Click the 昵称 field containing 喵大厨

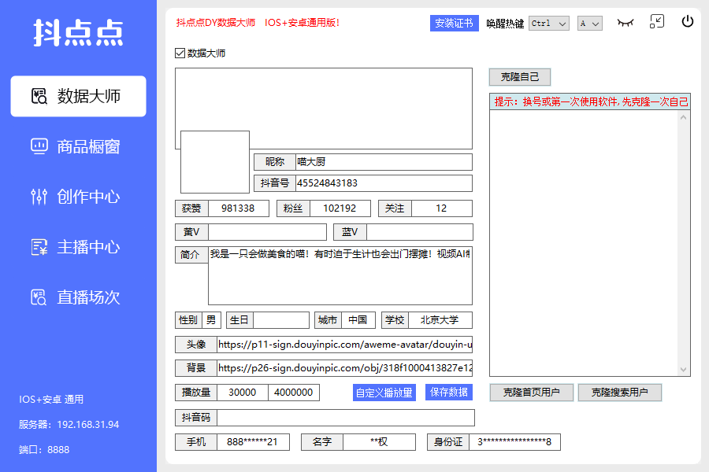tap(384, 162)
